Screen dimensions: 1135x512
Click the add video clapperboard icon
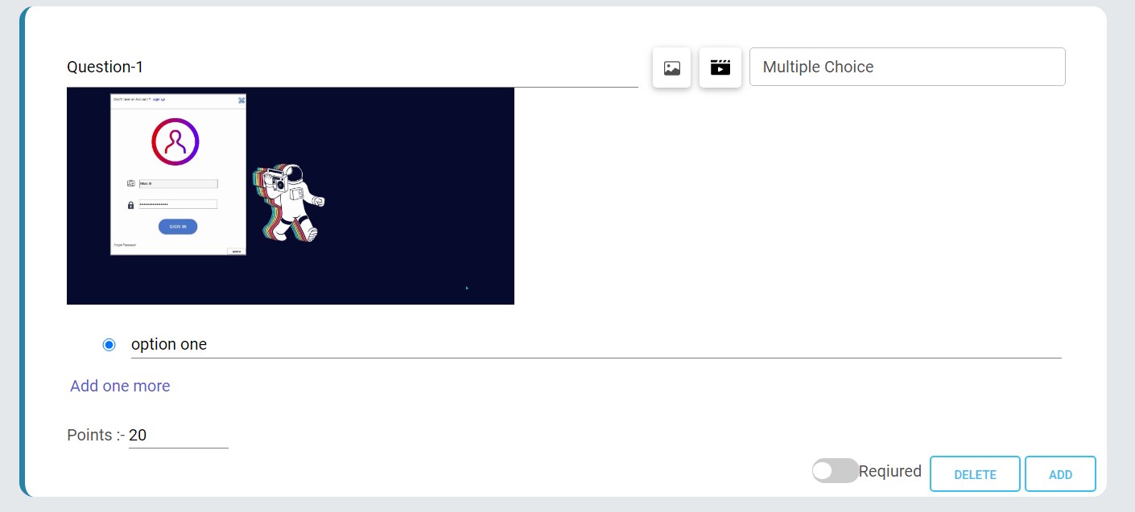coord(720,68)
